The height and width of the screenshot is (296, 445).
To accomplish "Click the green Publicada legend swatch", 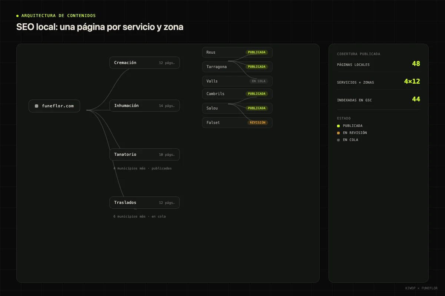I will [x=338, y=126].
